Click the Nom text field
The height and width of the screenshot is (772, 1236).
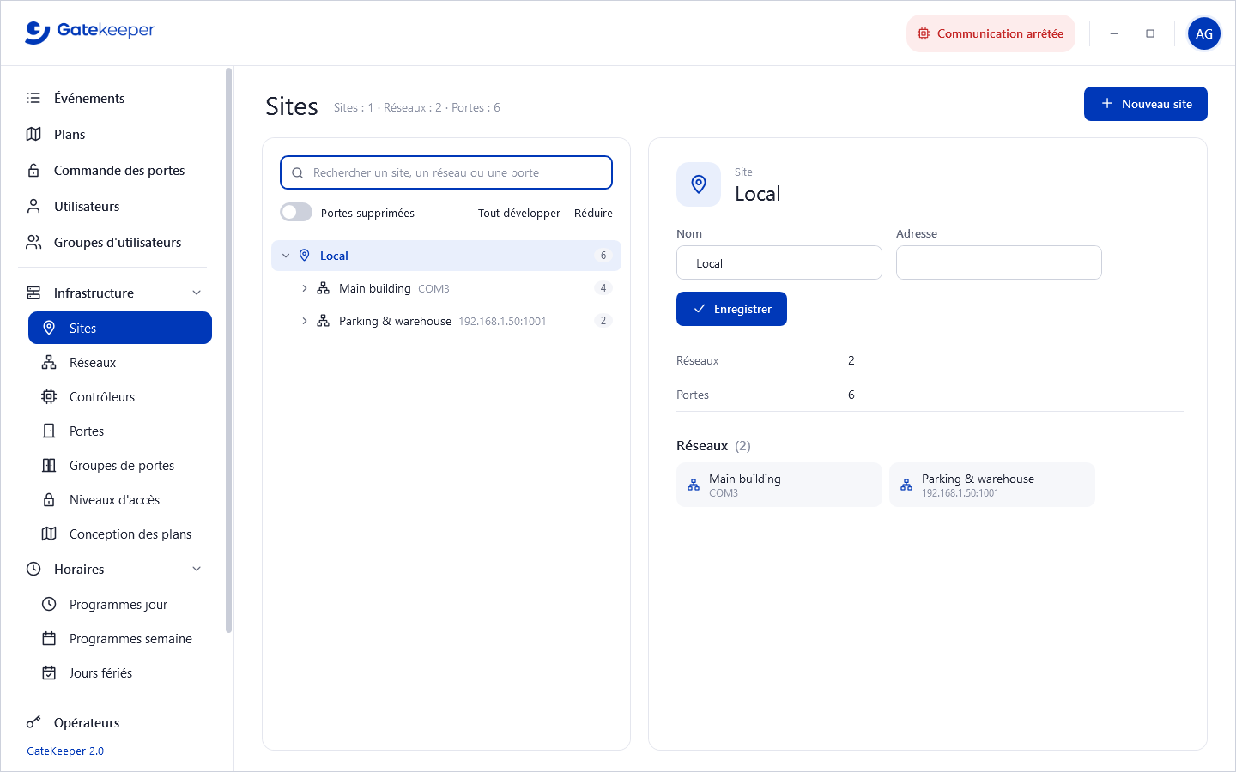pos(779,262)
